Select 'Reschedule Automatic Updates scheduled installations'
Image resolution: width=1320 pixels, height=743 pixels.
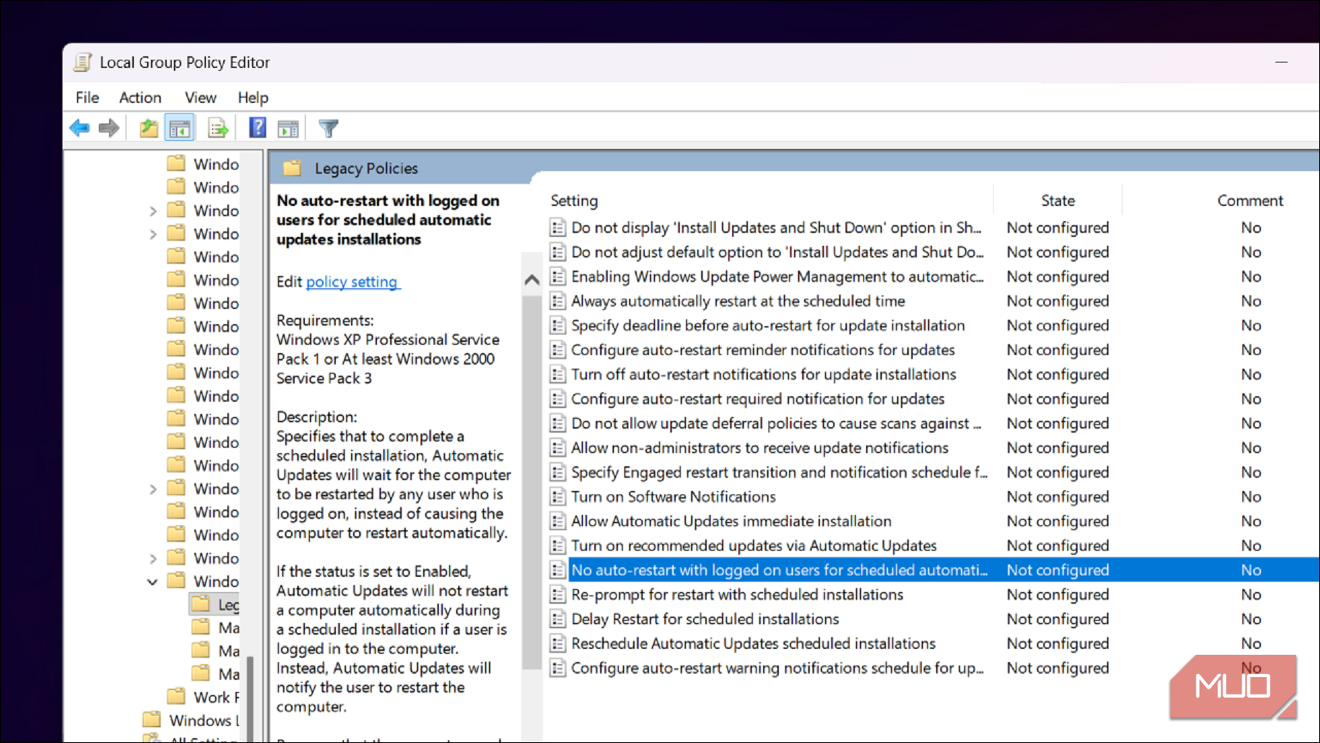click(753, 643)
